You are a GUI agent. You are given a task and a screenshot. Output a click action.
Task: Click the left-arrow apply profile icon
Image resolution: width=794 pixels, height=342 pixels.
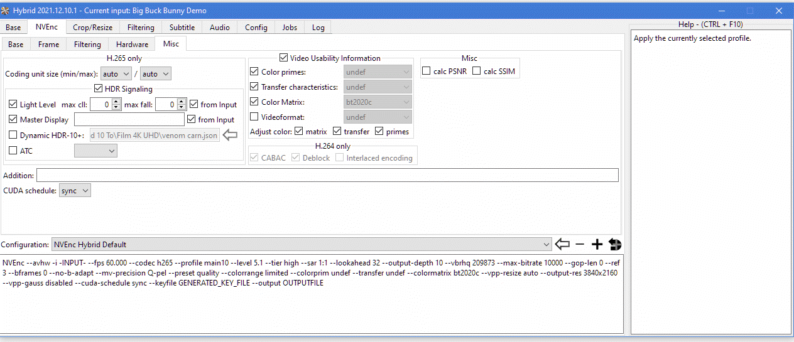click(x=563, y=244)
